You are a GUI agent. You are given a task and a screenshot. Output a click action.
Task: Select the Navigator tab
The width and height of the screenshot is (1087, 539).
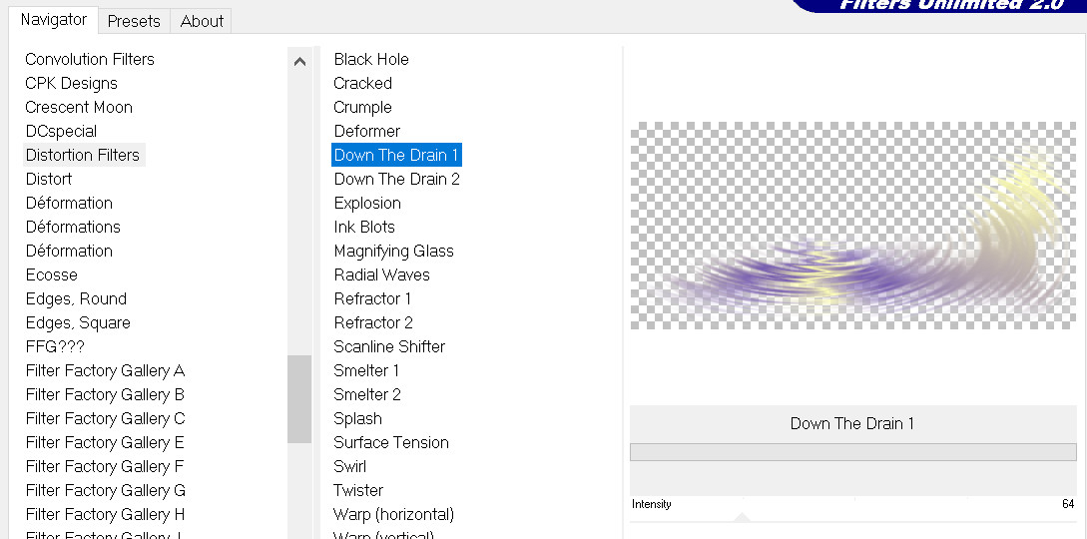click(x=54, y=20)
